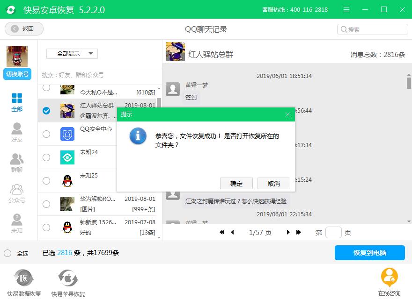
Task: Select the 未知 unknown category
Action: point(17,223)
